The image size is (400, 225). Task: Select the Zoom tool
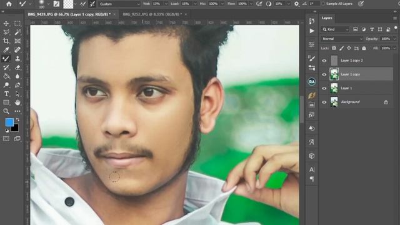tap(6, 111)
